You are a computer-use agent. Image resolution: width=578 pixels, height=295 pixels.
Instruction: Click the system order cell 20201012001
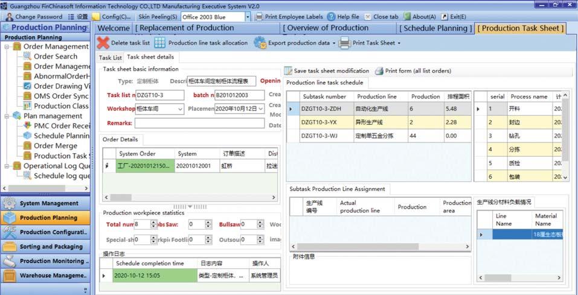(197, 166)
